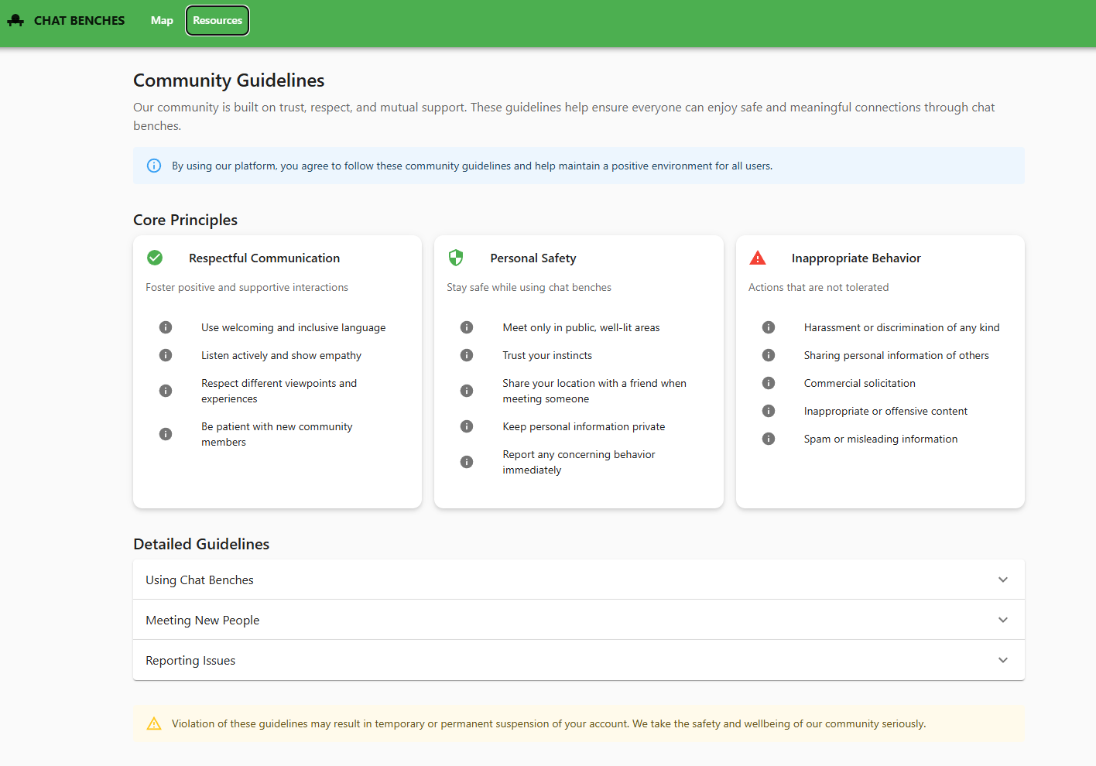Click the platform agreement info banner text
The height and width of the screenshot is (766, 1096).
tap(472, 166)
